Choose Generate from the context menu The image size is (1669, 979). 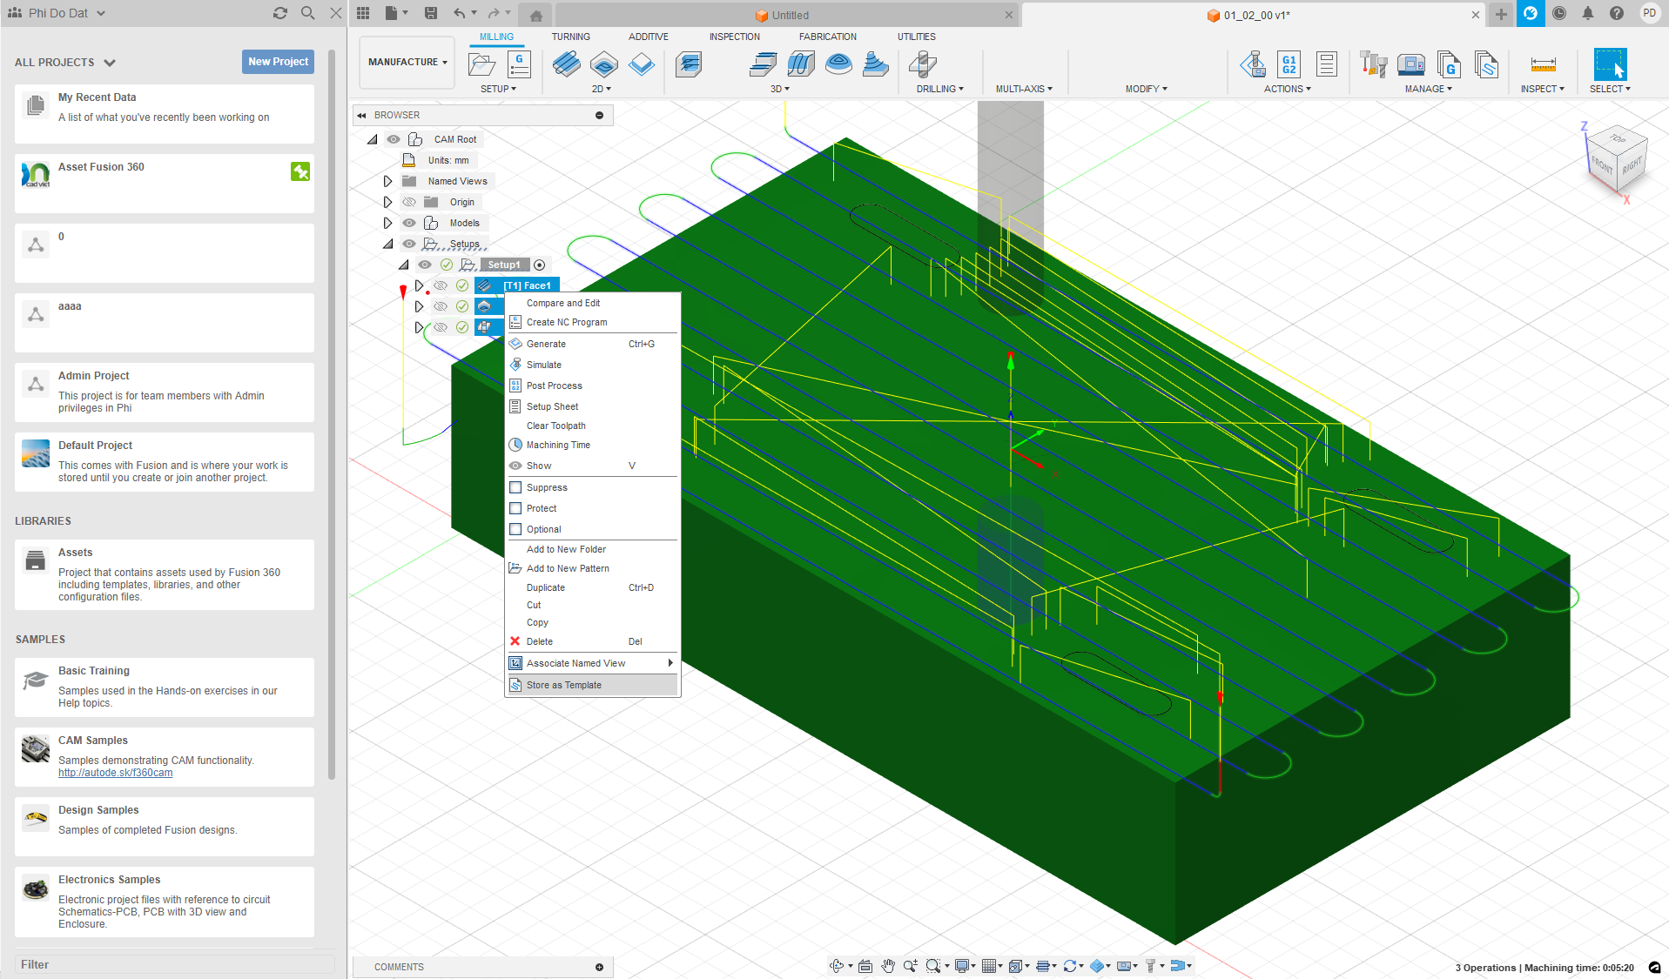592,344
